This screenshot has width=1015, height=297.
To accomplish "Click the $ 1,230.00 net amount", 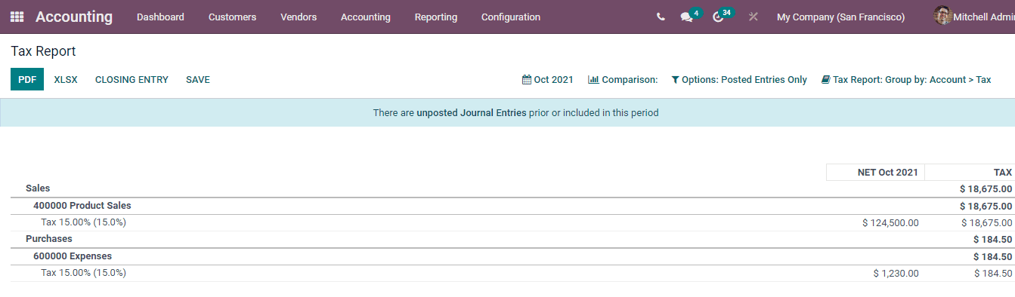I will [x=896, y=273].
